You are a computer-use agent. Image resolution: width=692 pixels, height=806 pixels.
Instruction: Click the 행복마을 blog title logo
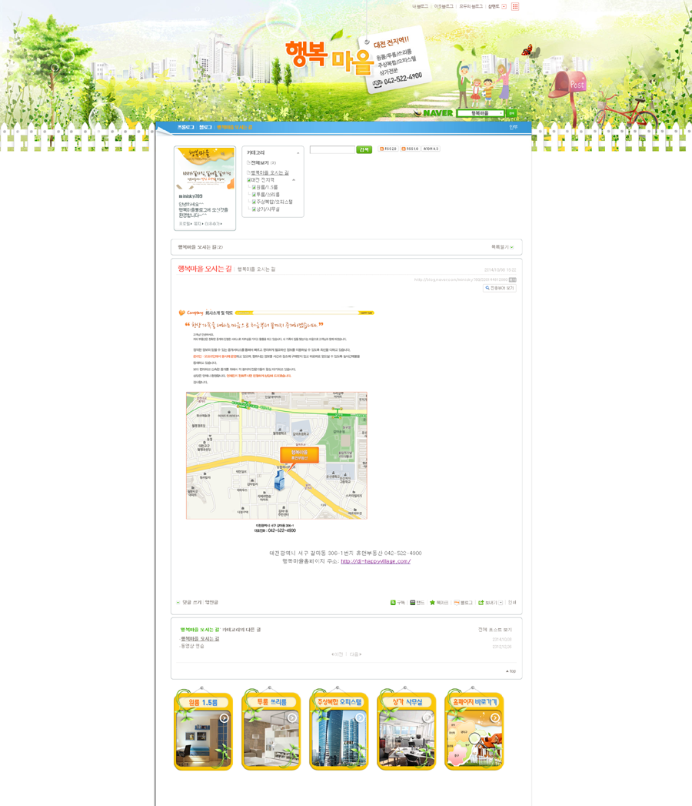[329, 56]
